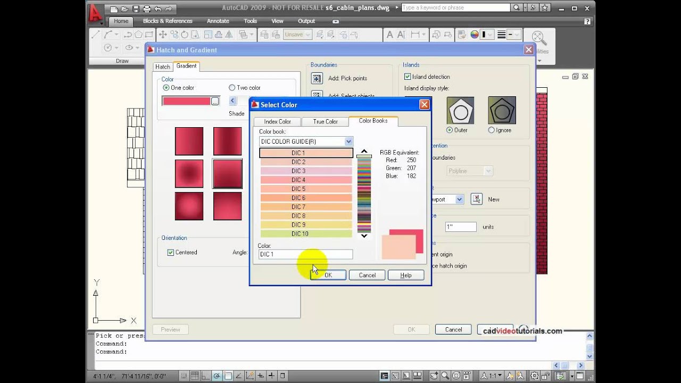This screenshot has width=681, height=383.
Task: Select the Polygon tool in ribbon
Action: [x=138, y=35]
